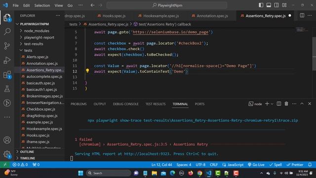Viewport: 316px width, 178px height.
Task: Open Run and Debug view
Action: [x=7, y=60]
